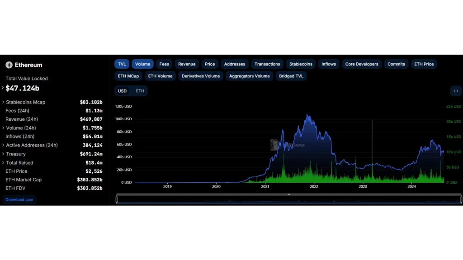Image resolution: width=463 pixels, height=260 pixels.
Task: Expand the Stablecoins Mcap row
Action: 3,102
